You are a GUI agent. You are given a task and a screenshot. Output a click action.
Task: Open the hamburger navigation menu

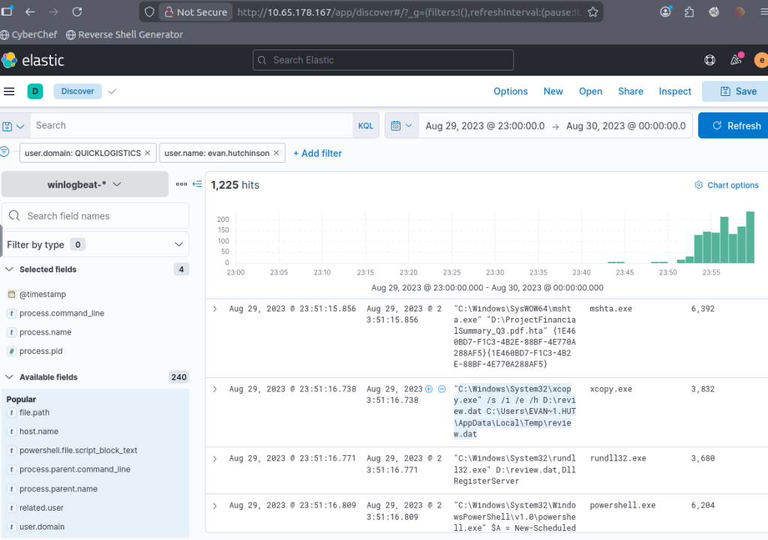pos(9,91)
